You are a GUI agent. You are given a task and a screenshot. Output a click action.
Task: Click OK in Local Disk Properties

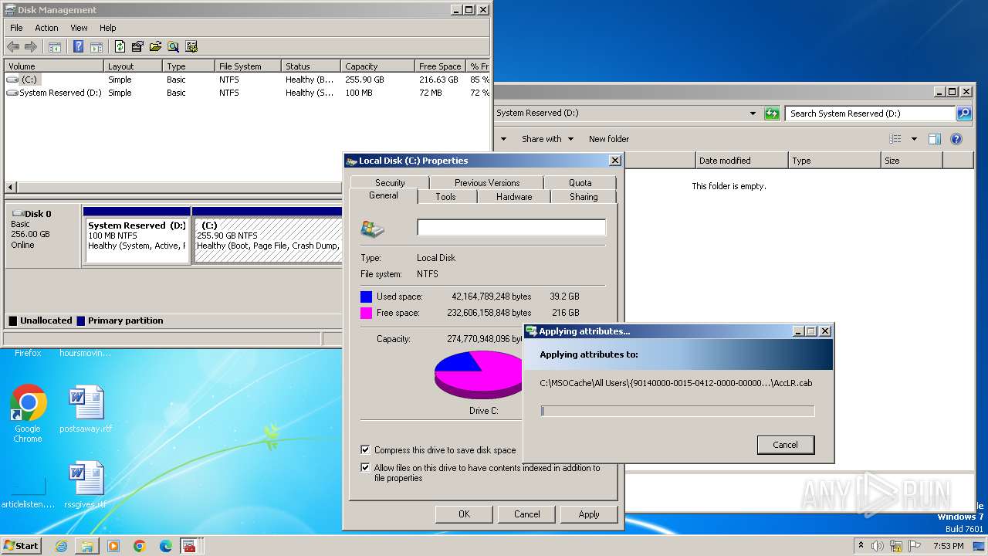[x=464, y=514]
